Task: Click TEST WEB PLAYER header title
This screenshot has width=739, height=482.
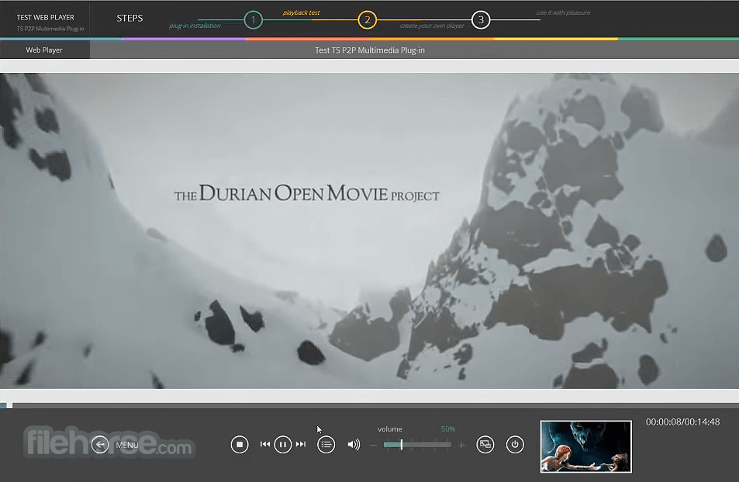Action: [45, 17]
